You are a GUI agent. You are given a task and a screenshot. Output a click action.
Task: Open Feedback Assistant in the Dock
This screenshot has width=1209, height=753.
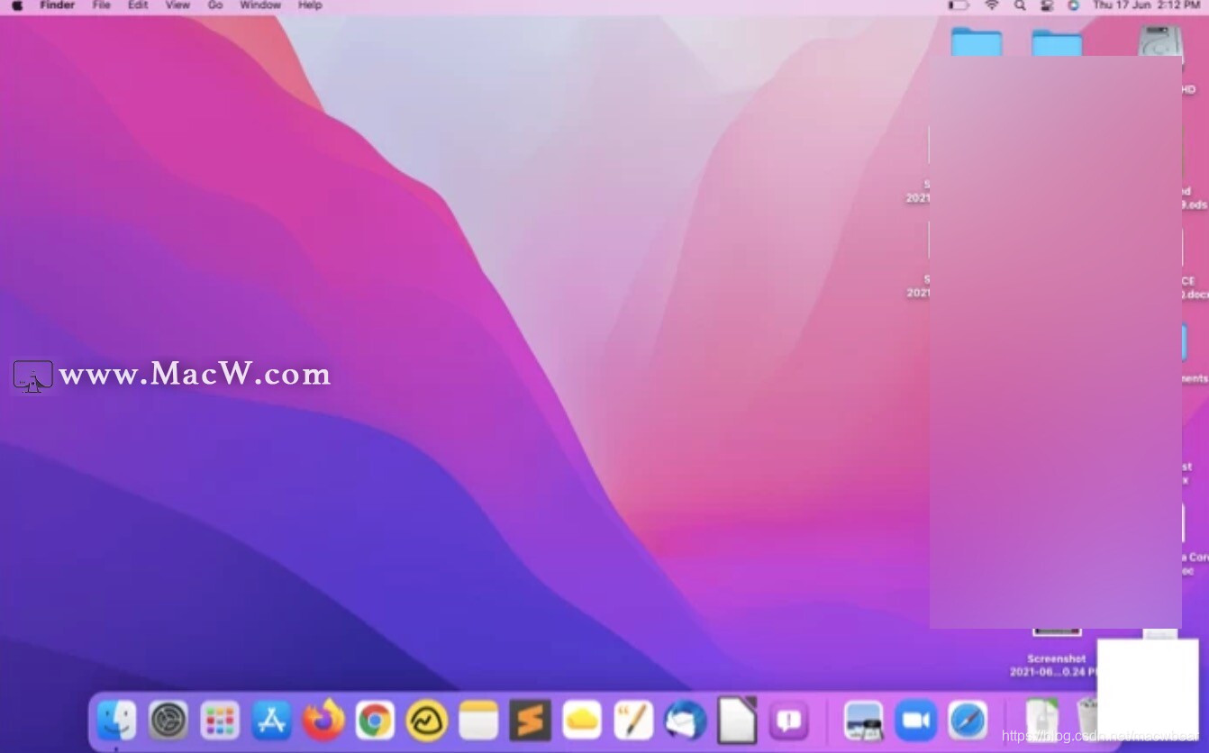click(789, 721)
